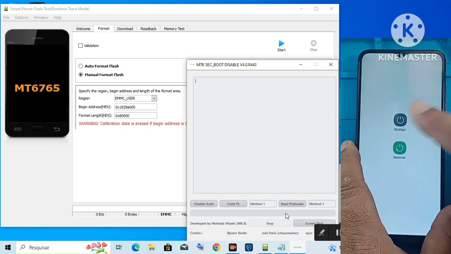
Task: Click the grey Stop icon in Flash Tool
Action: tap(313, 43)
